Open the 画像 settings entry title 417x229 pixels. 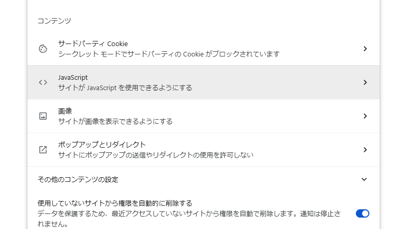[65, 111]
